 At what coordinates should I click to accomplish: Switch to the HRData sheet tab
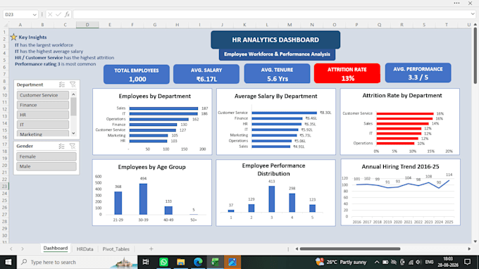85,249
